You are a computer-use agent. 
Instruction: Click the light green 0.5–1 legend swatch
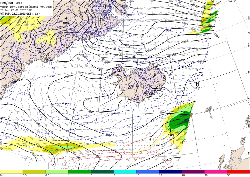57,172
